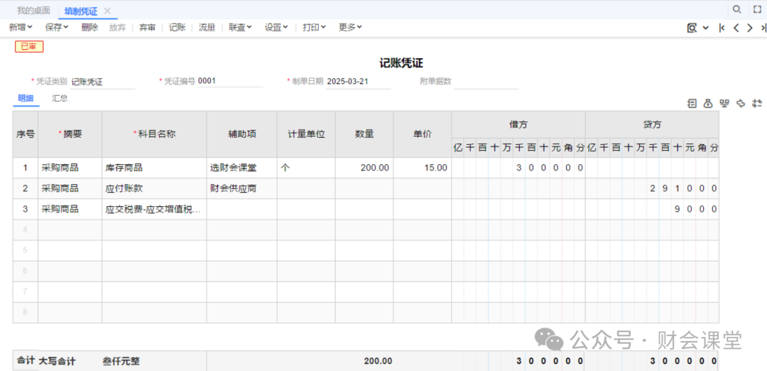This screenshot has width=767, height=371.
Task: Click the 删除 button
Action: (89, 27)
